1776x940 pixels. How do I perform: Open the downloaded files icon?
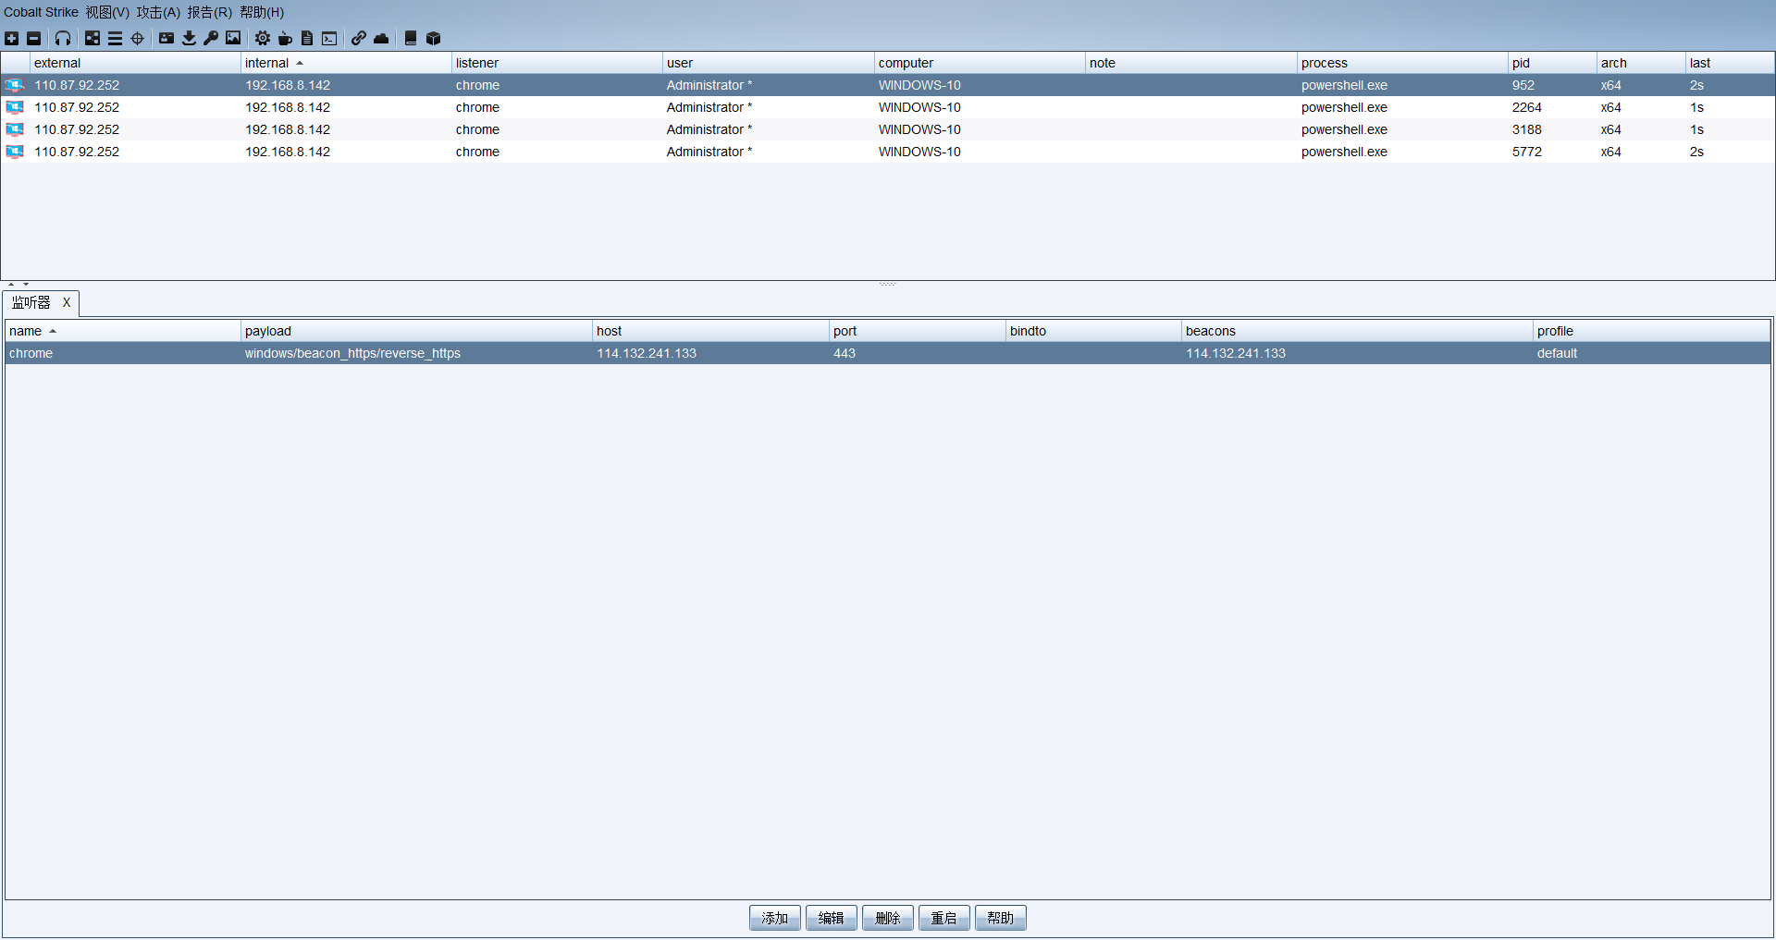pyautogui.click(x=189, y=38)
